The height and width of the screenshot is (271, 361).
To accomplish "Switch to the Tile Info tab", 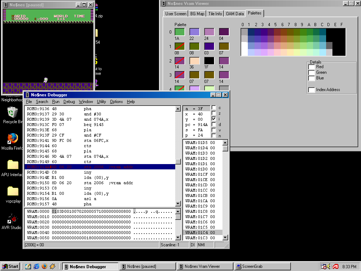I will click(215, 14).
